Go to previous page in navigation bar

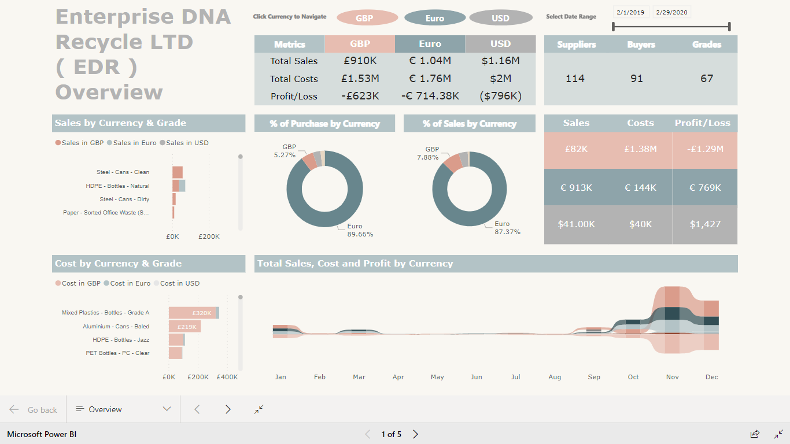pyautogui.click(x=197, y=409)
